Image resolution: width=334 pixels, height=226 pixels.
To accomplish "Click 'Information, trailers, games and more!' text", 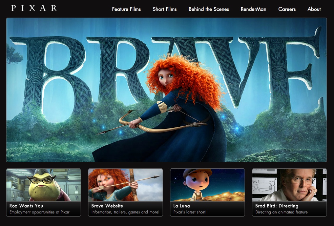I will click(125, 212).
